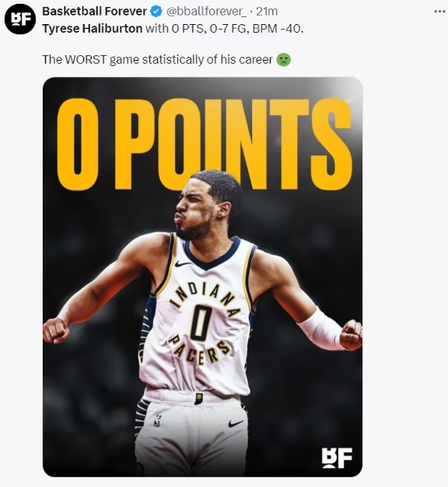
Task: Expand the attached Pacers player image
Action: point(203,277)
